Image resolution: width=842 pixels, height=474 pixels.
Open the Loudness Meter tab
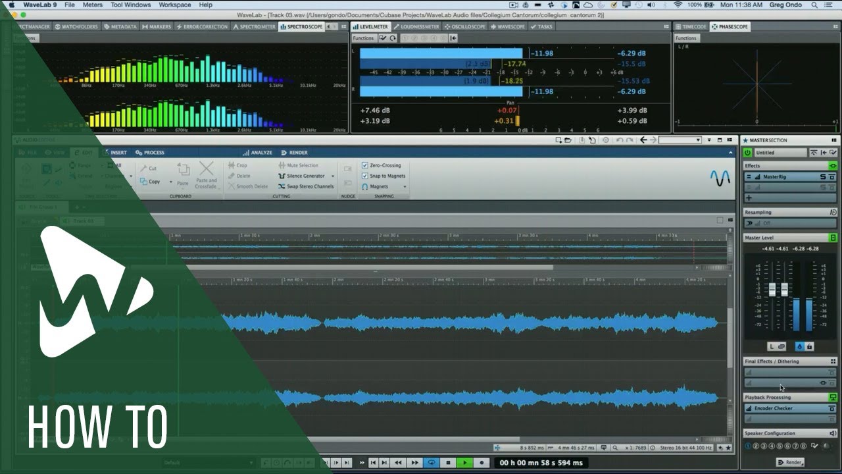(416, 27)
